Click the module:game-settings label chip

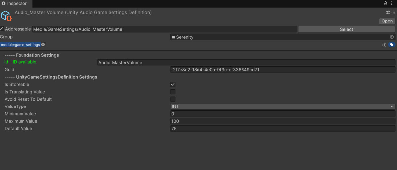click(20, 45)
